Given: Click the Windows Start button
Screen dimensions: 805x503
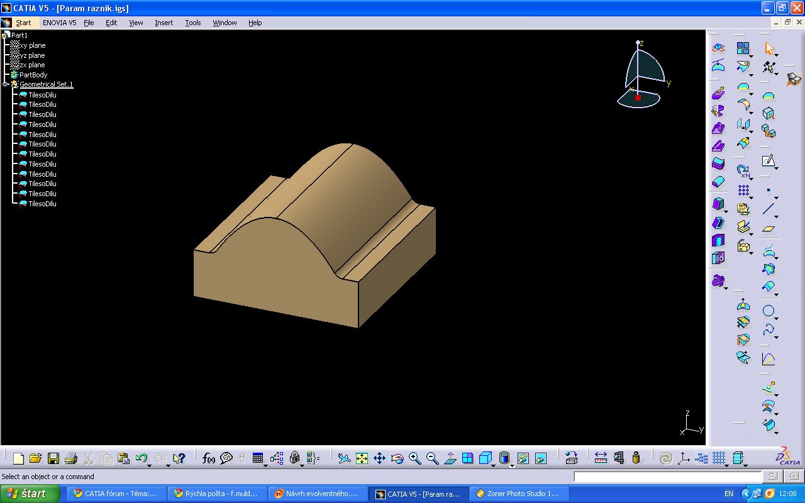Looking at the screenshot, I should click(x=30, y=494).
